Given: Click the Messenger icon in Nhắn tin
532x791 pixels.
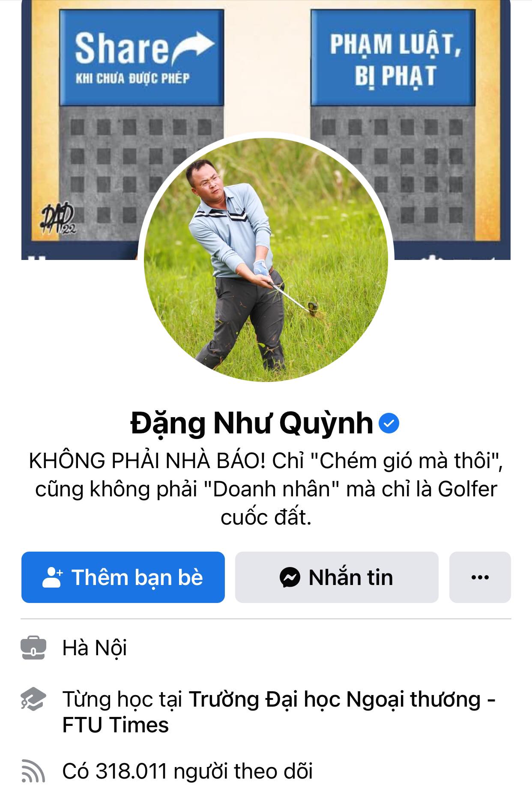Looking at the screenshot, I should 290,577.
